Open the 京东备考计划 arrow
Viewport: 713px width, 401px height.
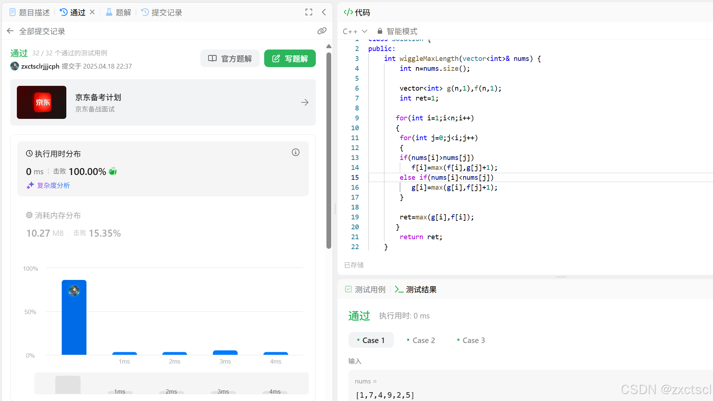point(304,102)
